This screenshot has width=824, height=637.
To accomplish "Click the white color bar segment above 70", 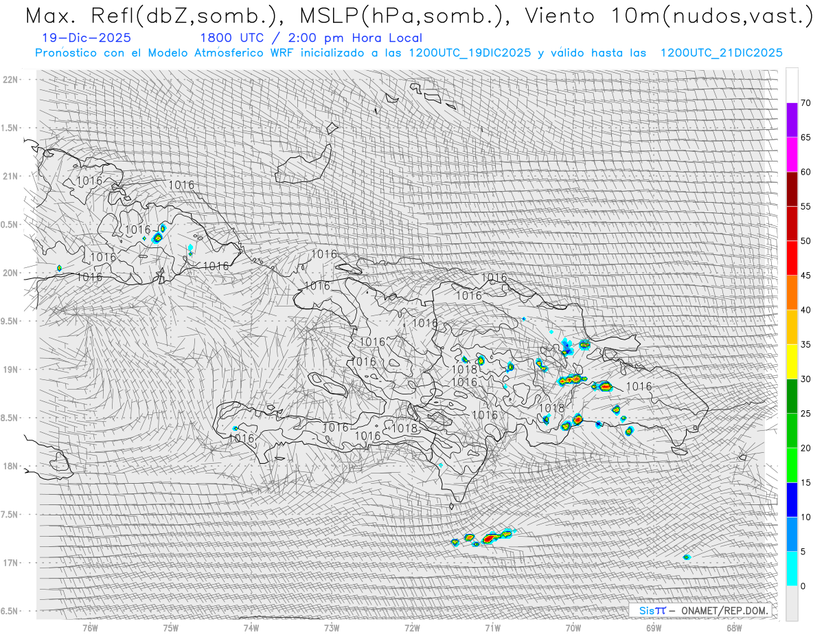I will click(x=792, y=86).
